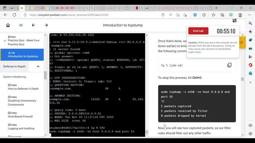This screenshot has height=143, width=255.
Task: Open the tab actions menu icon
Action: pos(5,8)
